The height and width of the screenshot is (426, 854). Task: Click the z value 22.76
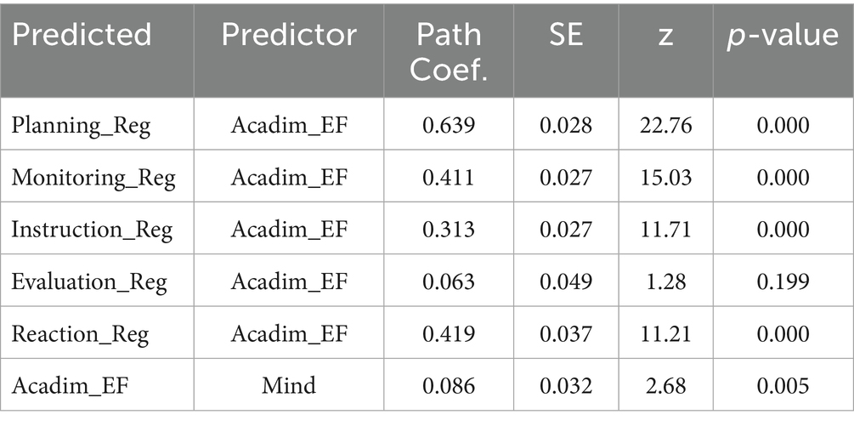tap(665, 126)
